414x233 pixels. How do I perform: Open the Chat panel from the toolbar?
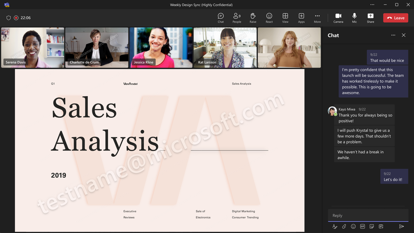pyautogui.click(x=221, y=18)
